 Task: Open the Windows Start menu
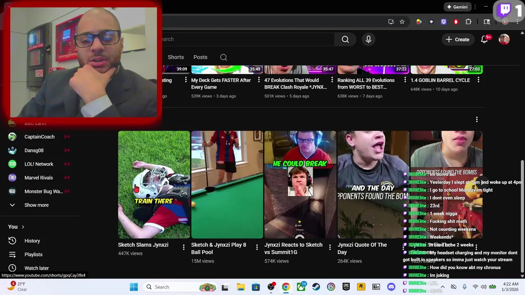pos(134,287)
